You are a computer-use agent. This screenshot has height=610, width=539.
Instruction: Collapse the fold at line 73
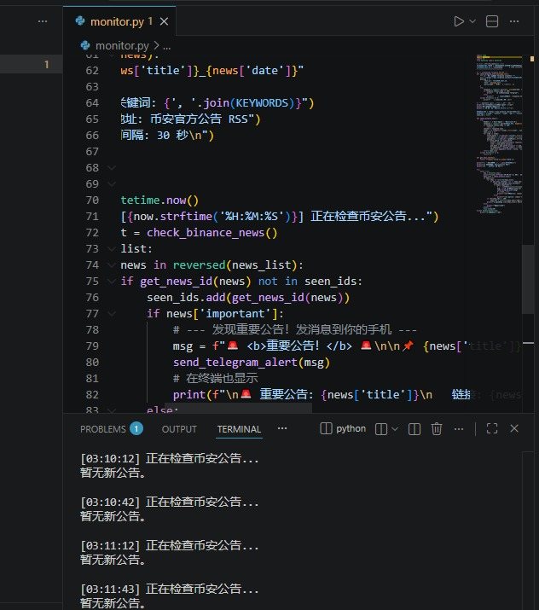(112, 248)
